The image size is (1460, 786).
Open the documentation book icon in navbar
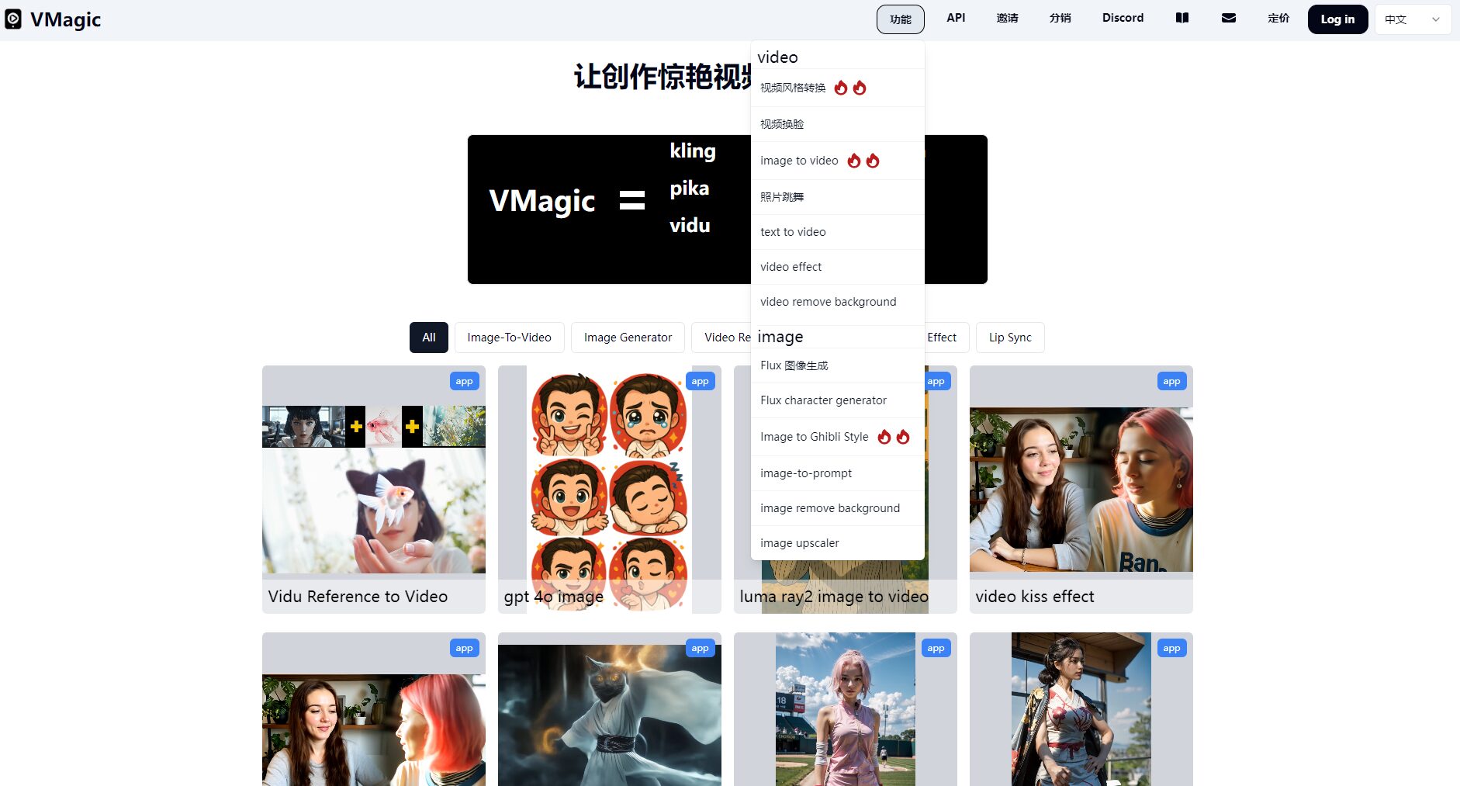click(1182, 18)
